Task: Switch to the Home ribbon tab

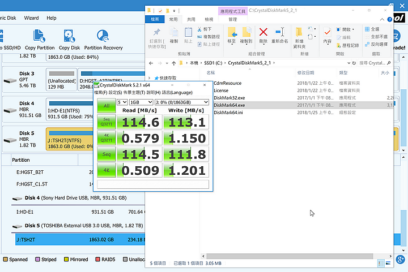Action: (x=173, y=19)
